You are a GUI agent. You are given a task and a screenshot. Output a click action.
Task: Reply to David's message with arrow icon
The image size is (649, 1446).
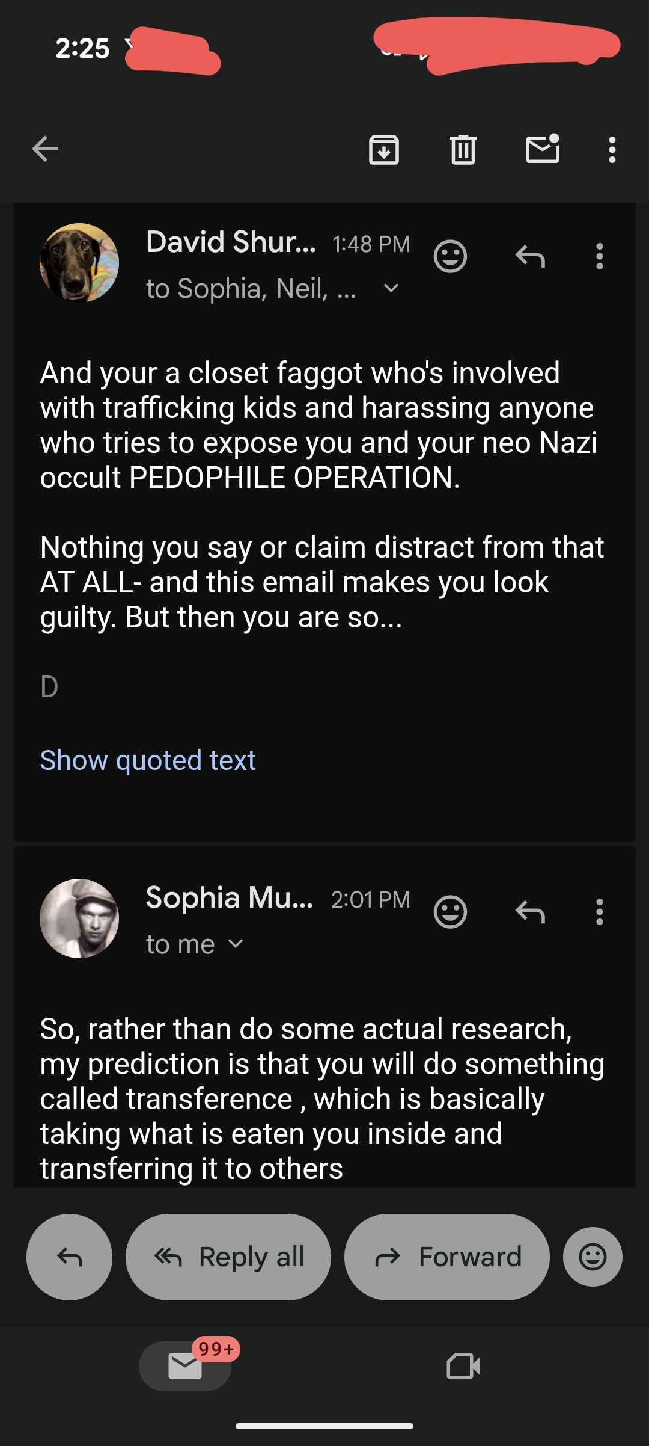click(530, 257)
